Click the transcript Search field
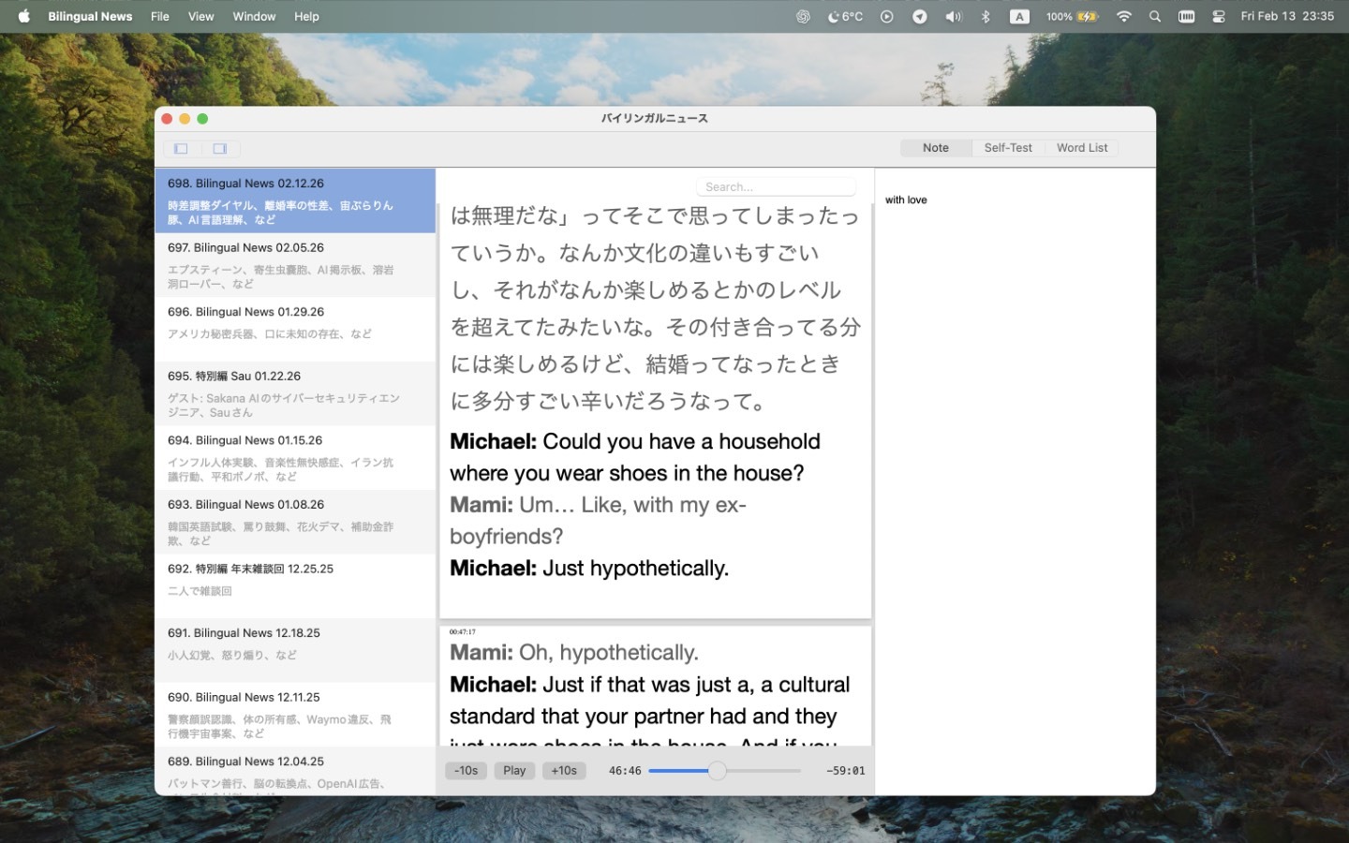 (x=776, y=187)
